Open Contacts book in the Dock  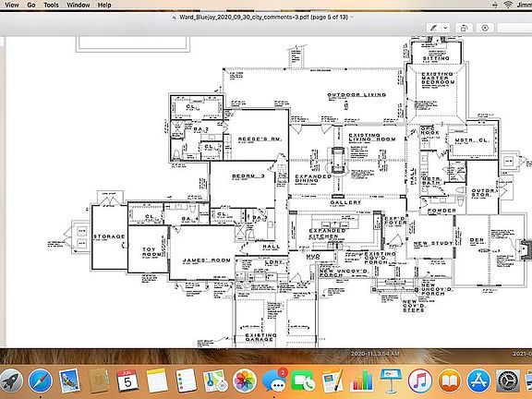[x=99, y=381]
